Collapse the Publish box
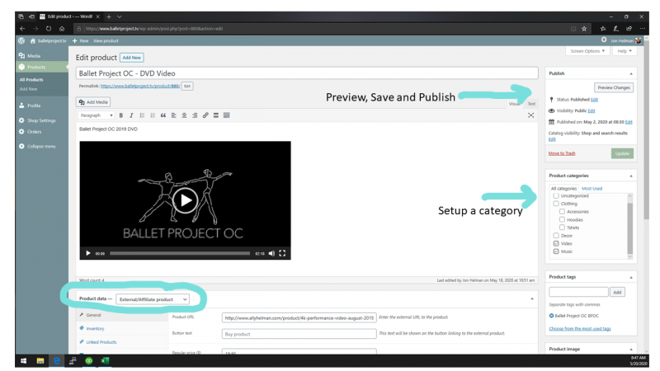 [x=631, y=73]
